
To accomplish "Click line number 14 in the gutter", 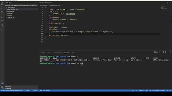I will pos(42,34).
